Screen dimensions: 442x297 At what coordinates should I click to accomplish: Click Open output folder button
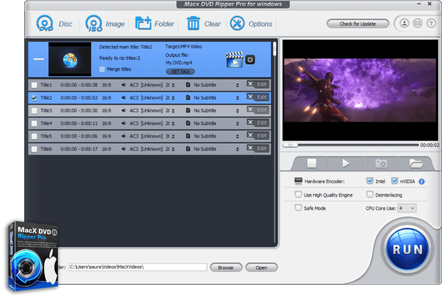pyautogui.click(x=261, y=268)
